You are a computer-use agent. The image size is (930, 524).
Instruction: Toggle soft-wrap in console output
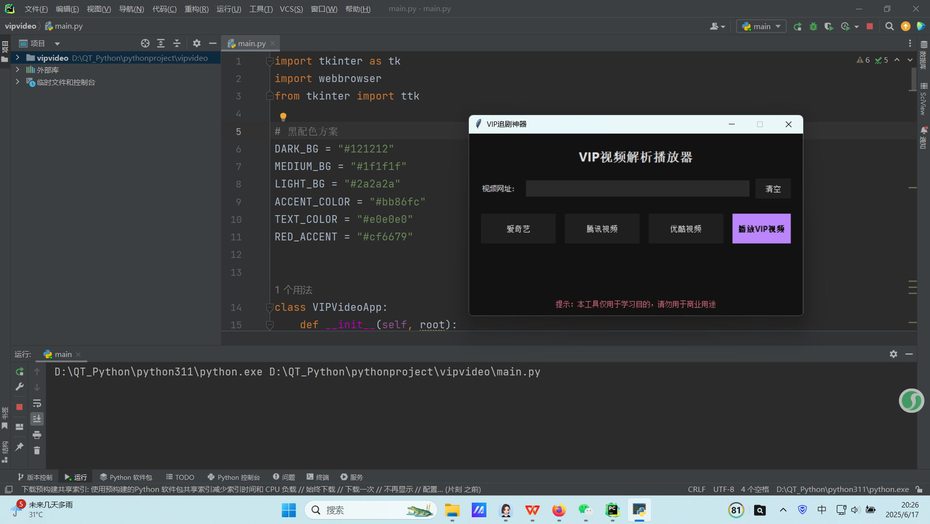click(x=37, y=403)
